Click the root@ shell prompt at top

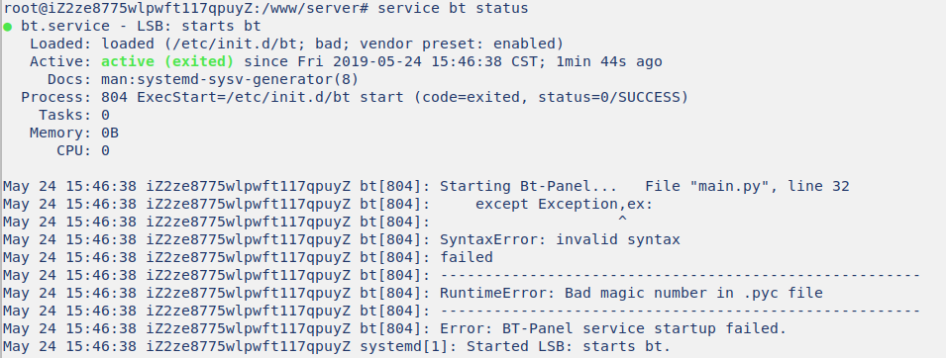[x=186, y=9]
